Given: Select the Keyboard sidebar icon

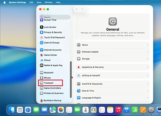Looking at the screenshot, I should pos(42,73).
